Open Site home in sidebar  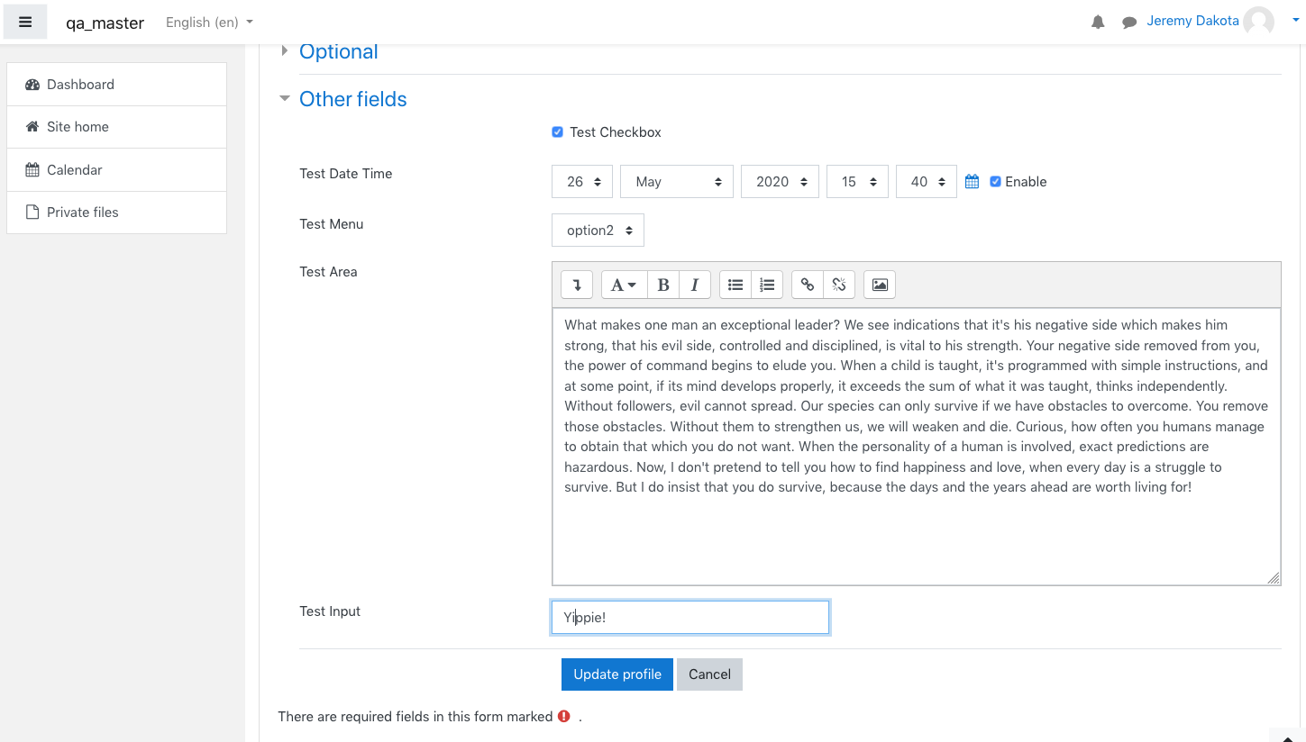coord(116,127)
